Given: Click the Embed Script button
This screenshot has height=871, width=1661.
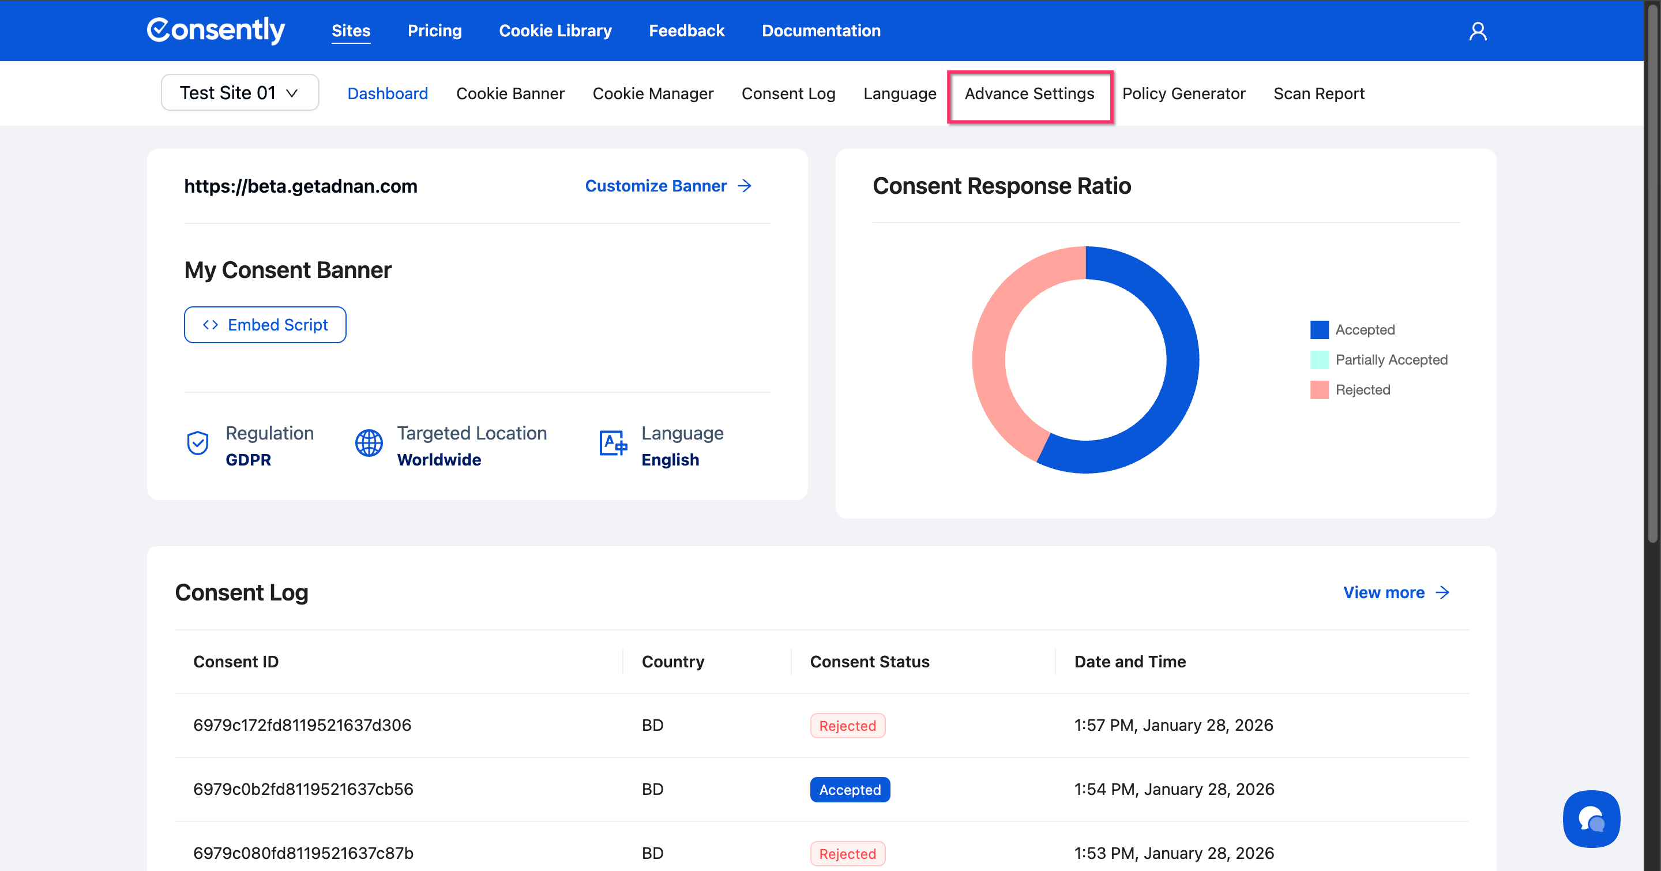Looking at the screenshot, I should point(265,325).
